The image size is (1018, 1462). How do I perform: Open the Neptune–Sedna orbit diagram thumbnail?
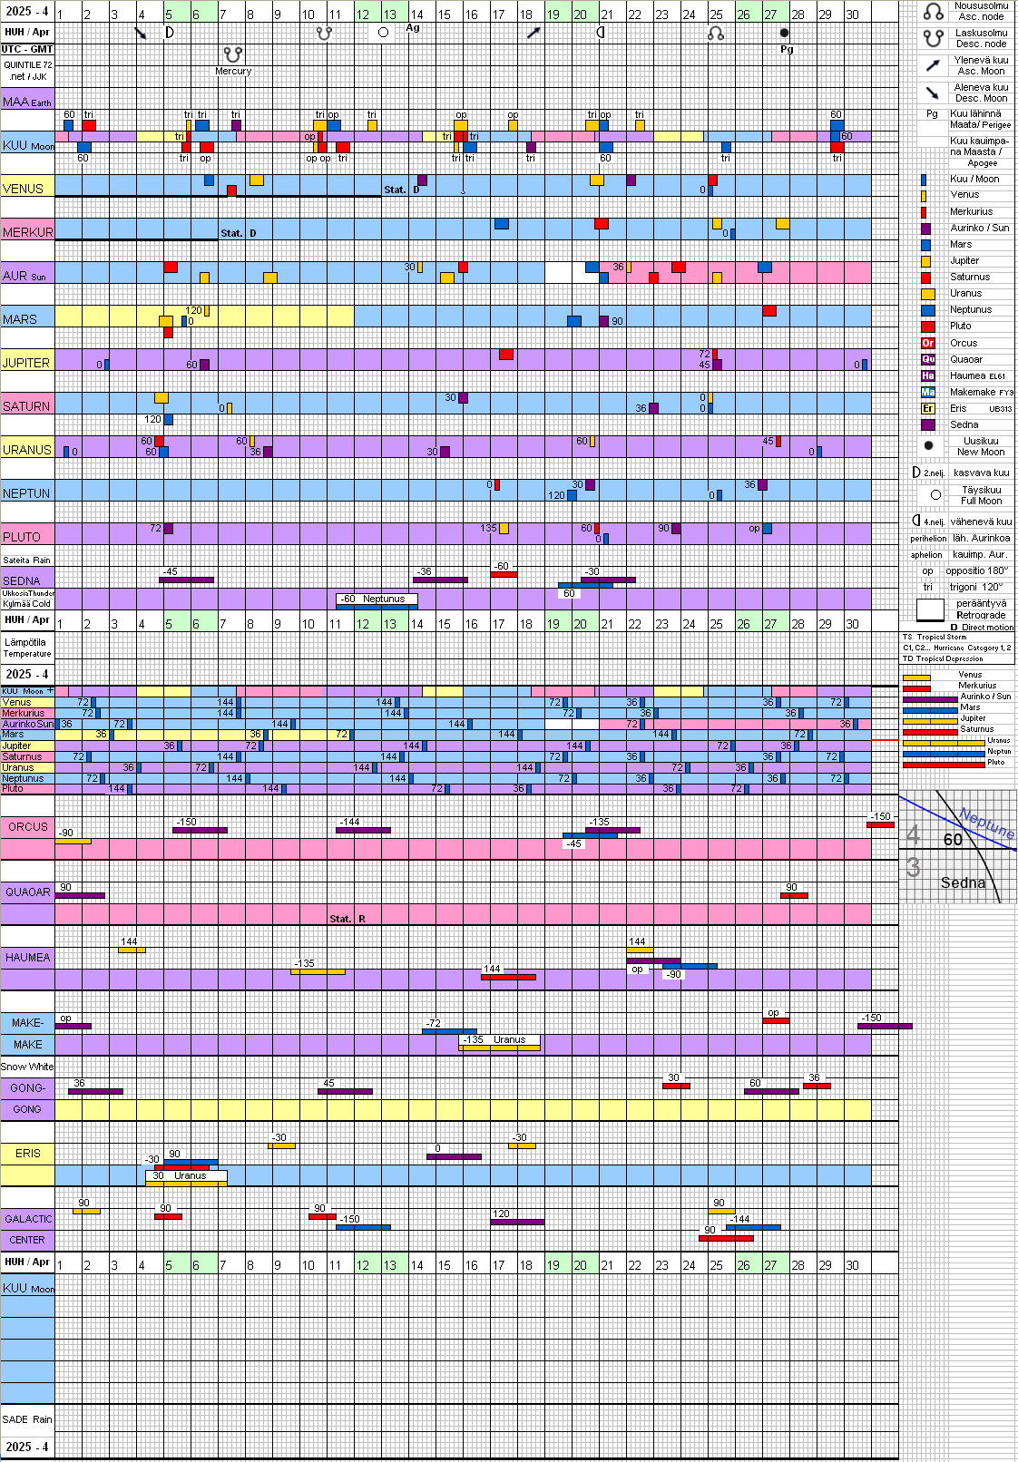(x=957, y=848)
